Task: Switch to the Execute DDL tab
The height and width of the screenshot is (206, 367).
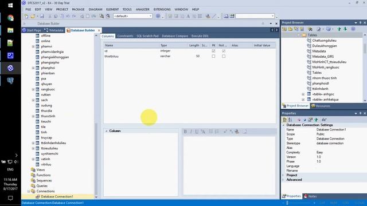Action: pos(200,36)
